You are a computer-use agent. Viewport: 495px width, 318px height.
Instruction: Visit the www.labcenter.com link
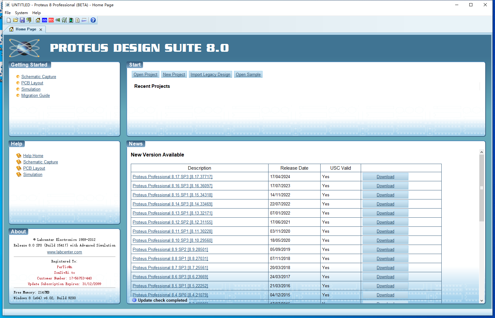tap(64, 252)
